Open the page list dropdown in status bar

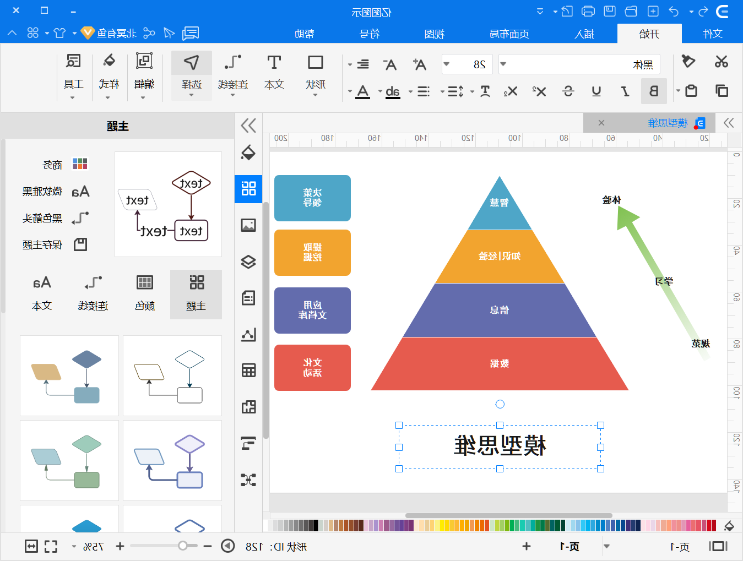606,546
